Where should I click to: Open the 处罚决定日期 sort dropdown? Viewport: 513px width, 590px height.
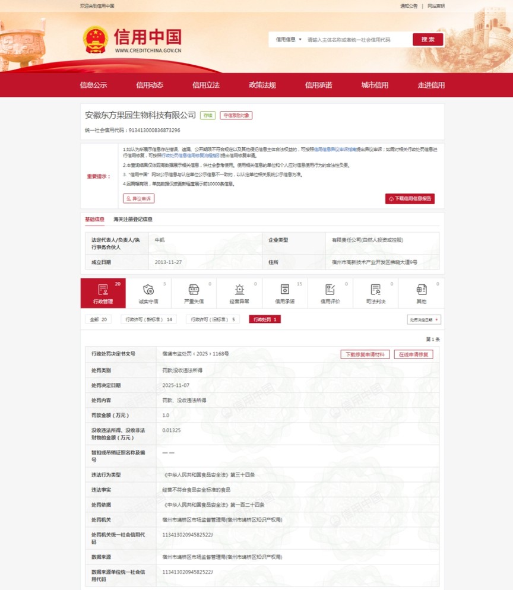point(424,319)
